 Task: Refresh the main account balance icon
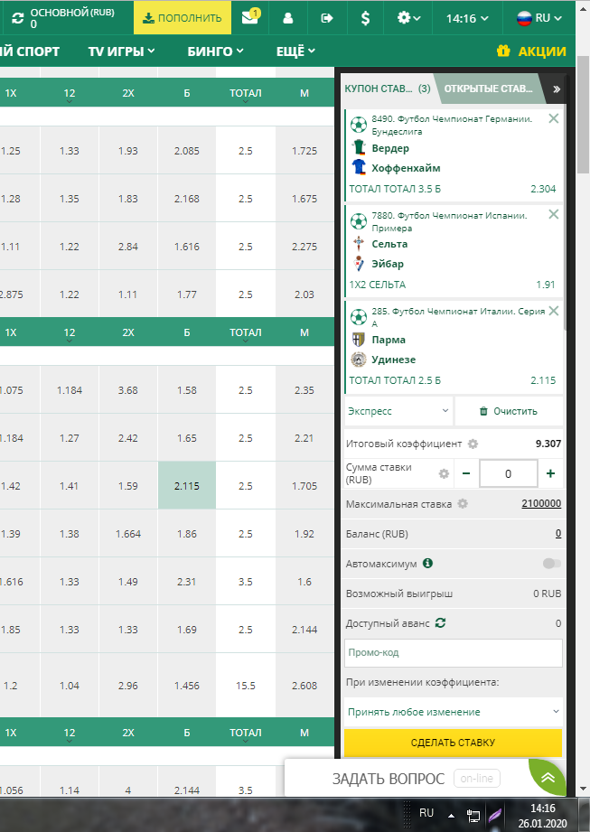(x=17, y=18)
